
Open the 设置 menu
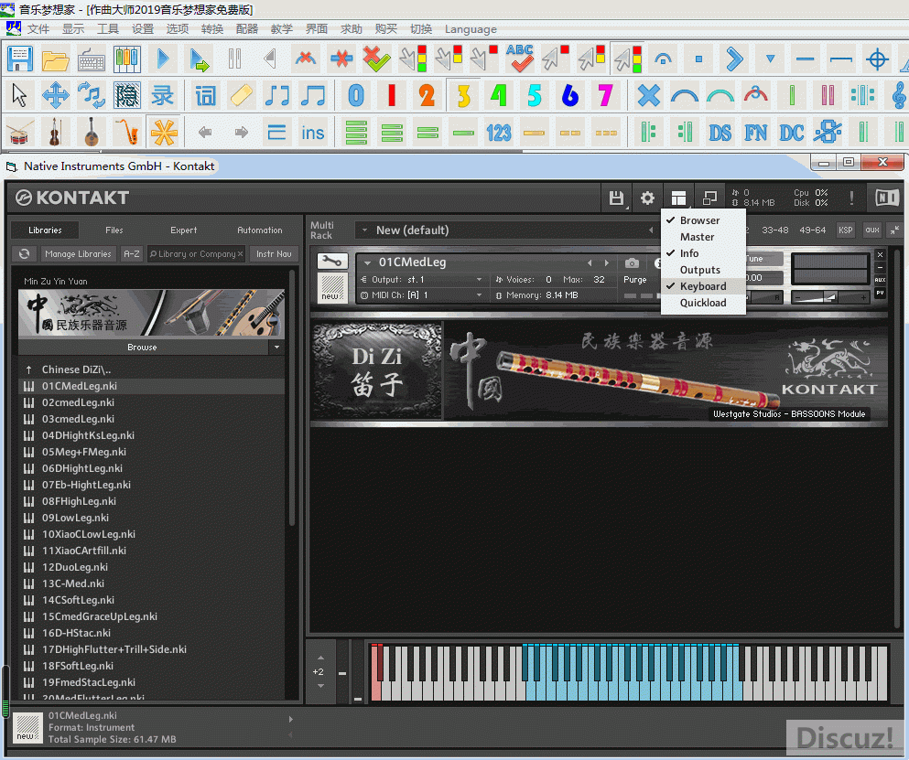point(142,29)
